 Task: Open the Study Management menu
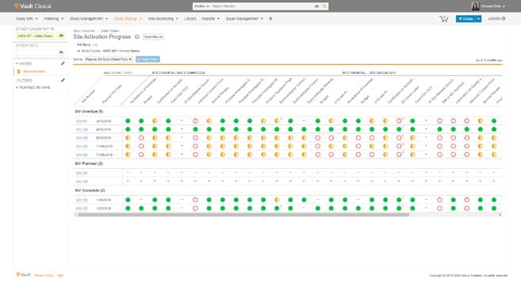click(89, 18)
